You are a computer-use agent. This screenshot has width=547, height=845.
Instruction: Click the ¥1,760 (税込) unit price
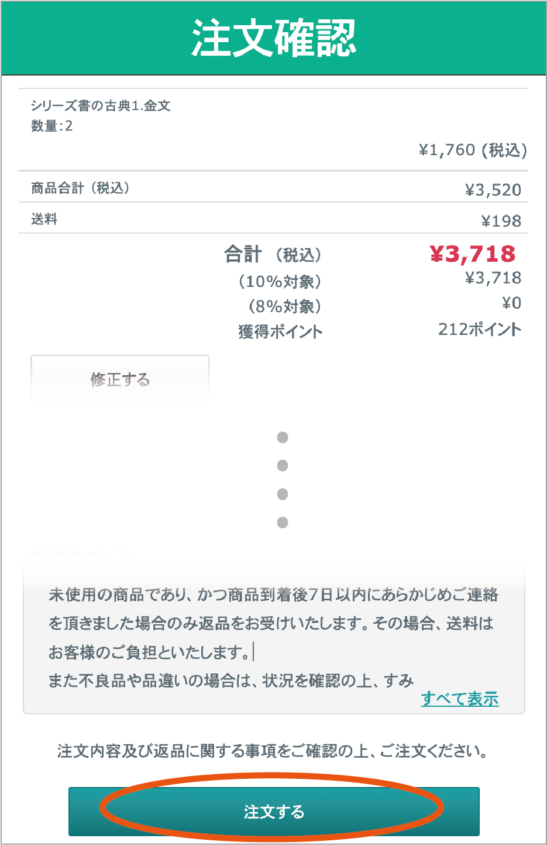click(473, 150)
